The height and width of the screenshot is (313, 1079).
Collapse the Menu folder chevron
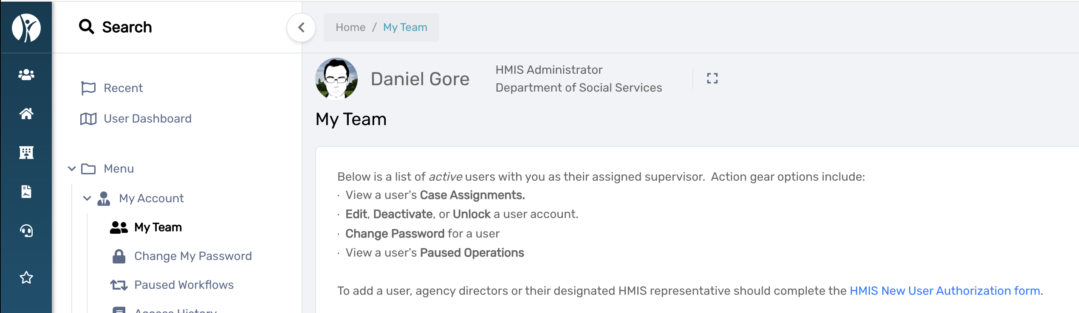point(72,169)
